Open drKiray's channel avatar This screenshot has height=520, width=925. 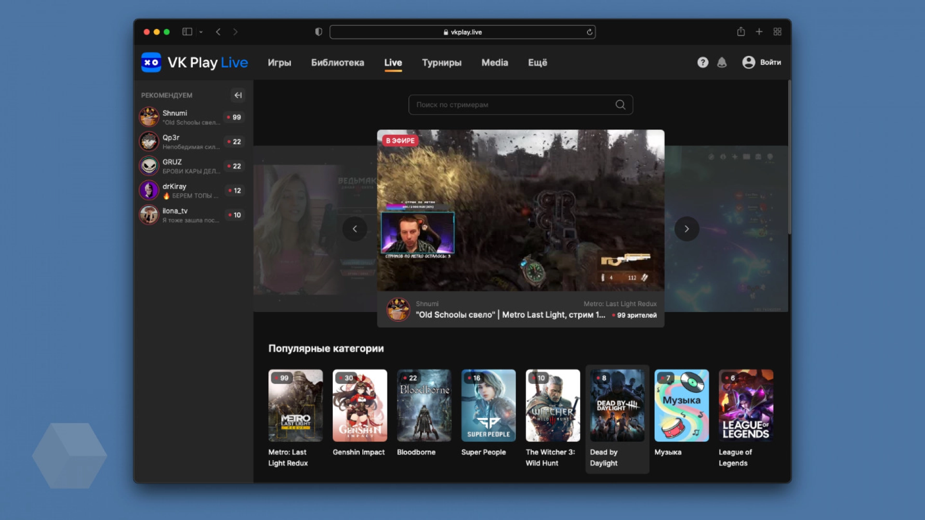[x=149, y=190]
